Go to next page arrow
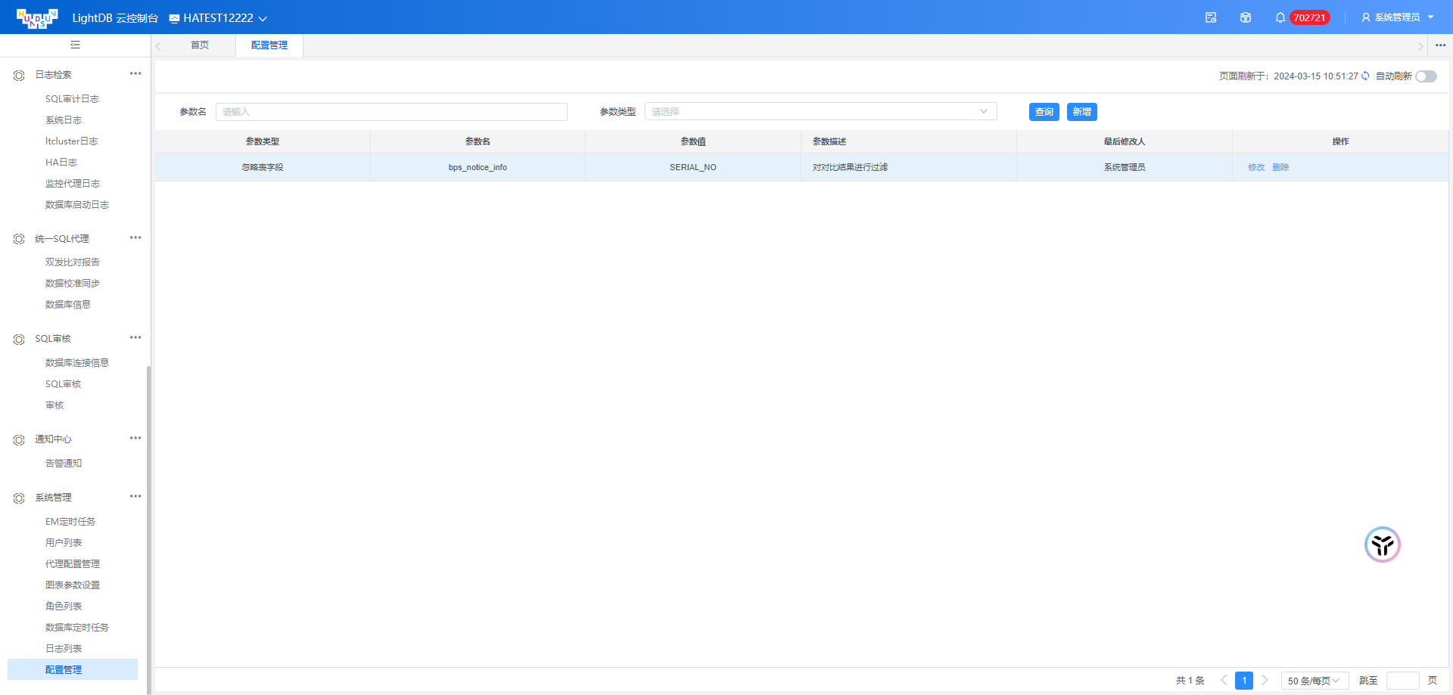The height and width of the screenshot is (695, 1453). point(1265,681)
